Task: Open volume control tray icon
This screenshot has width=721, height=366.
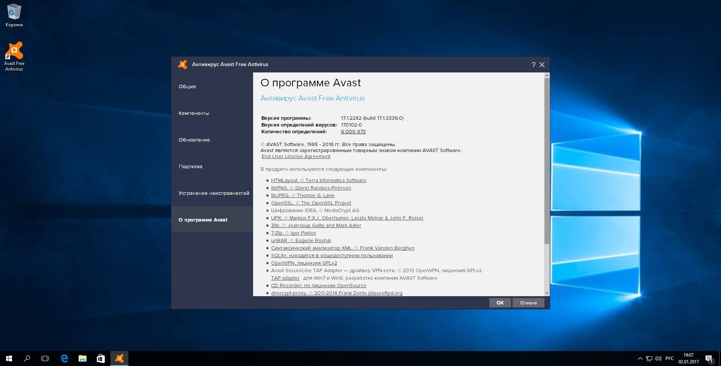Action: pos(658,358)
